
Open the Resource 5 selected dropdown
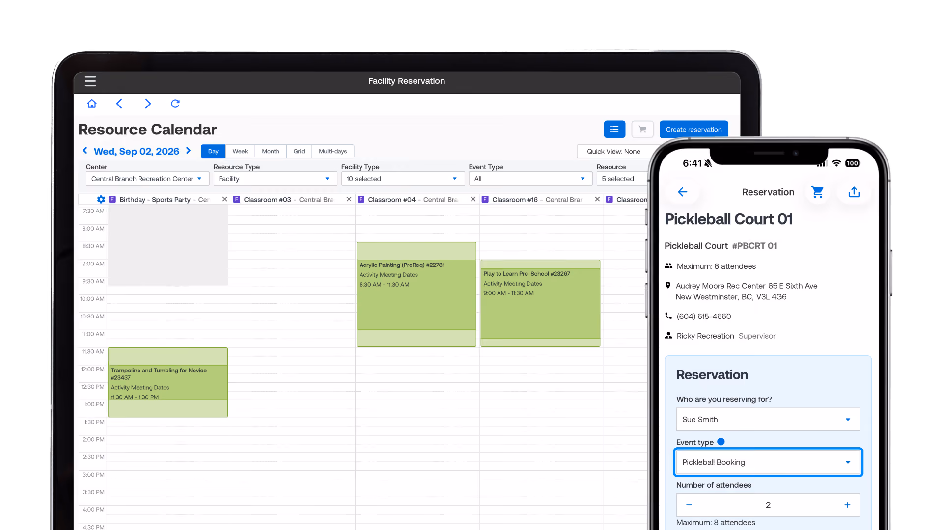pos(622,179)
